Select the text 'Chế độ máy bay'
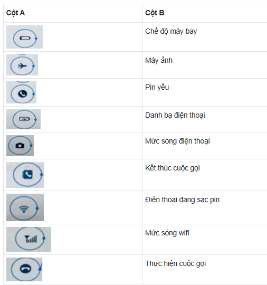This screenshot has width=267, height=285. point(171,32)
